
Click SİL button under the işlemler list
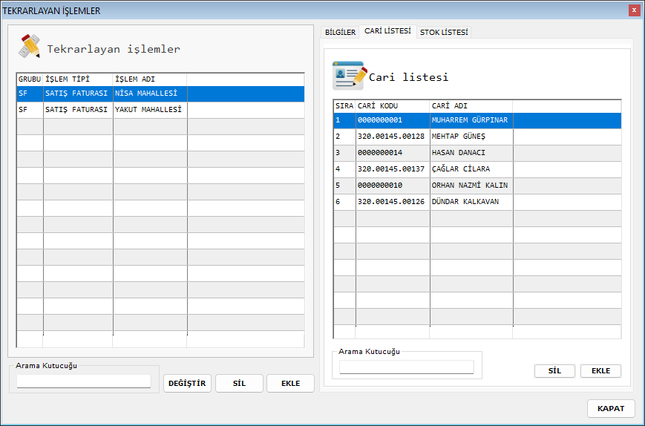pos(239,383)
